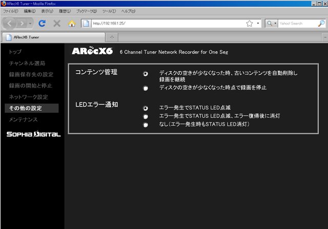This screenshot has width=328, height=229.
Task: Maximize the Firefox window
Action: (319, 4)
